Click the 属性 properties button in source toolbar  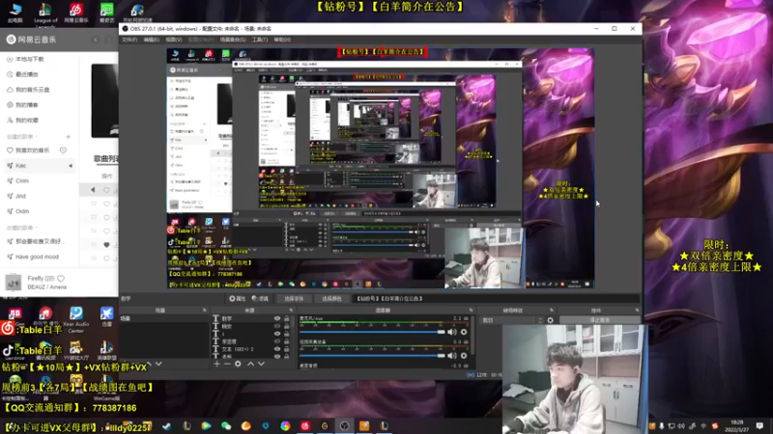pyautogui.click(x=237, y=299)
